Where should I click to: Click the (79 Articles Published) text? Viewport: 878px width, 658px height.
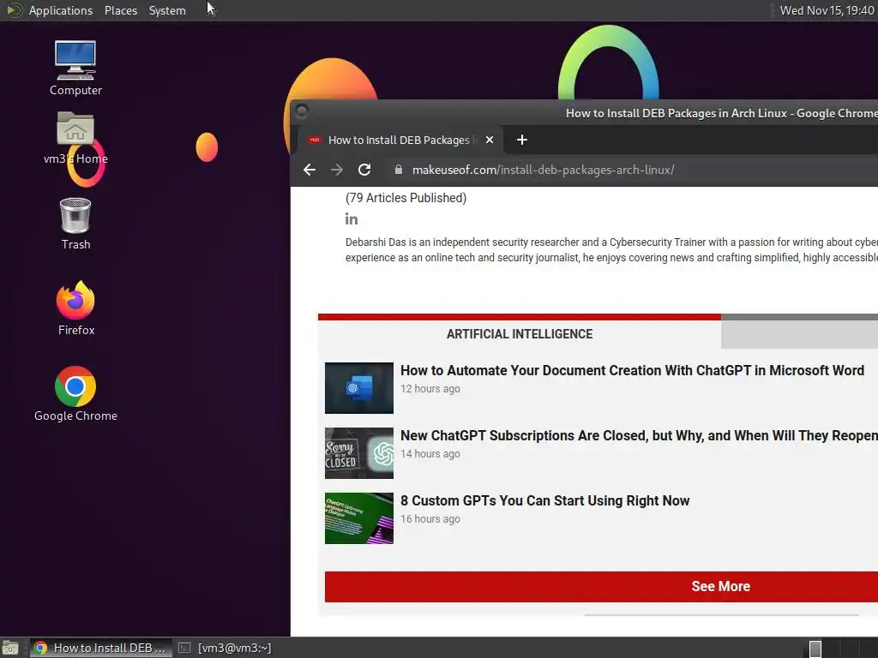pyautogui.click(x=406, y=198)
